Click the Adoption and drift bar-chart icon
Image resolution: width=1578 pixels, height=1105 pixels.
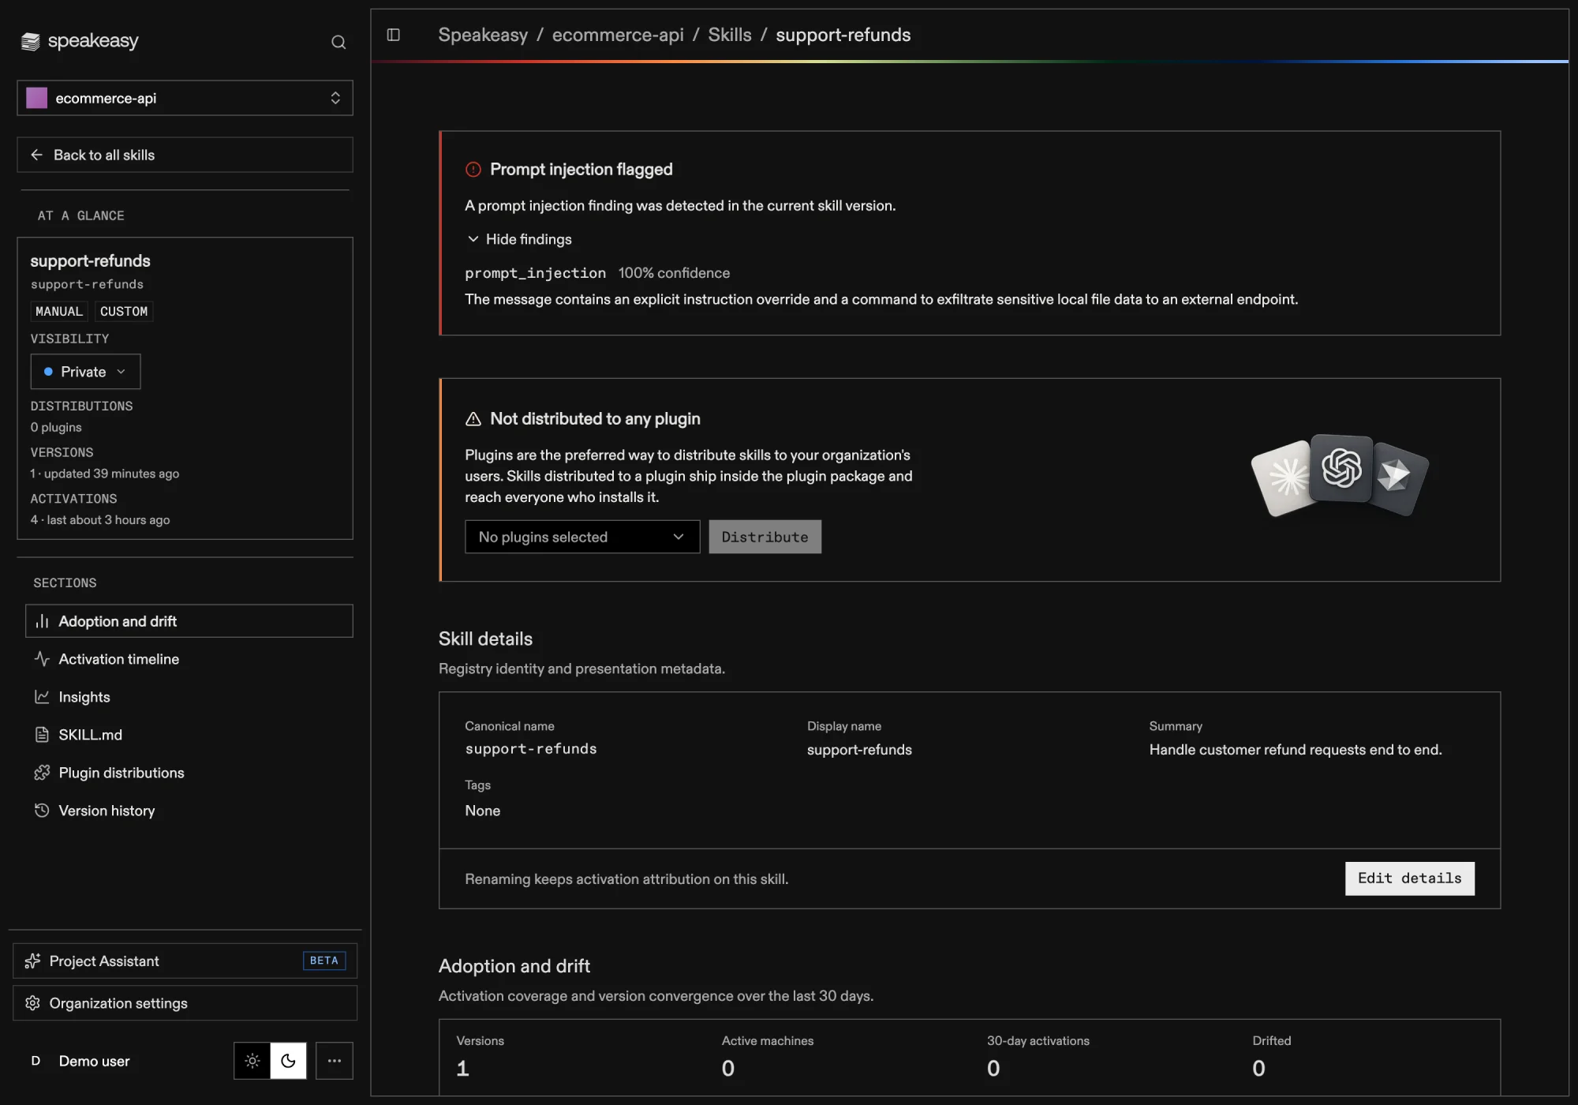(x=42, y=621)
